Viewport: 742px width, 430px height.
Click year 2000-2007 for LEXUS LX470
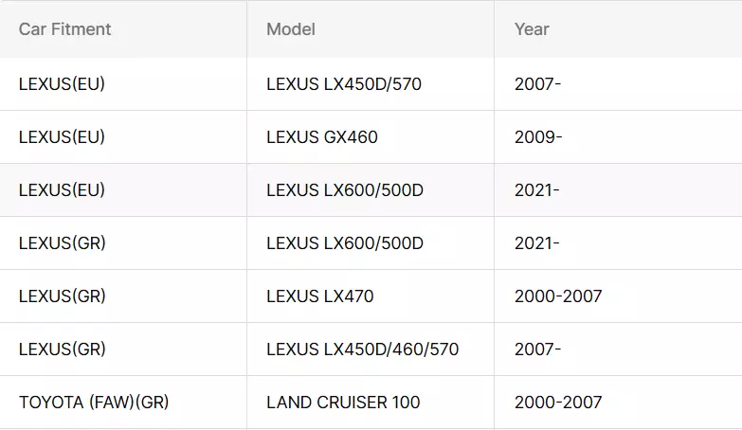558,296
